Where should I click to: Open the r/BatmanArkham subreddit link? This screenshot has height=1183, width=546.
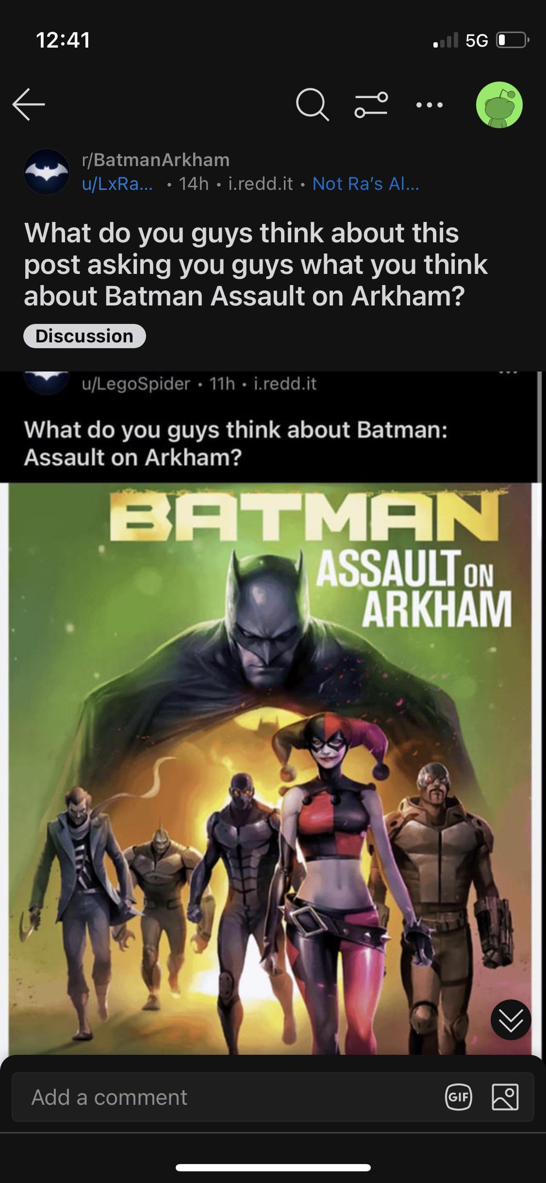coord(156,159)
